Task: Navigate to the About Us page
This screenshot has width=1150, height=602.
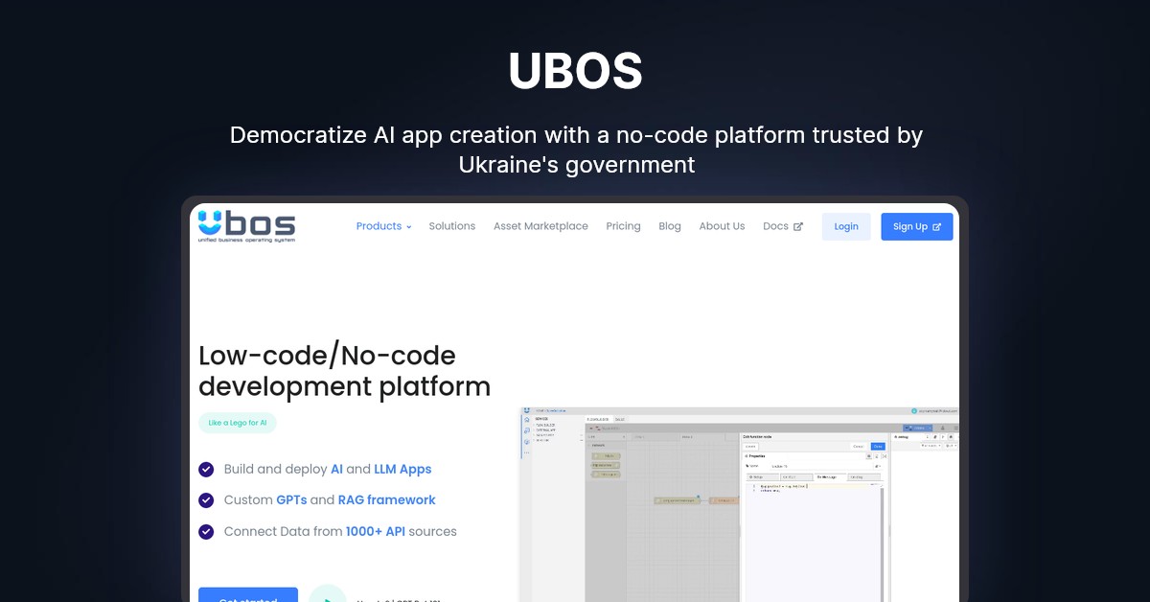Action: (x=722, y=226)
